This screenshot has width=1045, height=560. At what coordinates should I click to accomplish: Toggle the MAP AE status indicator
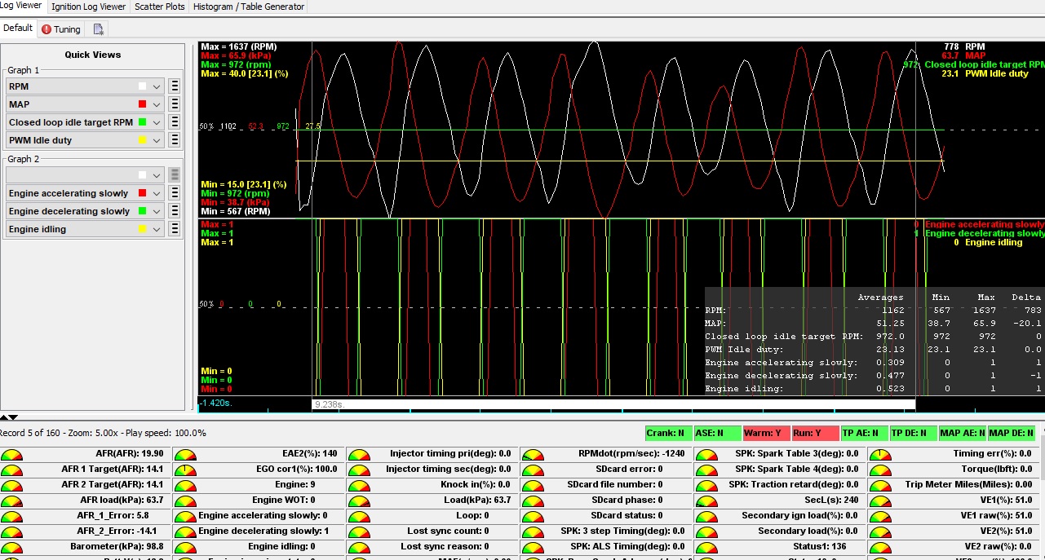[961, 434]
